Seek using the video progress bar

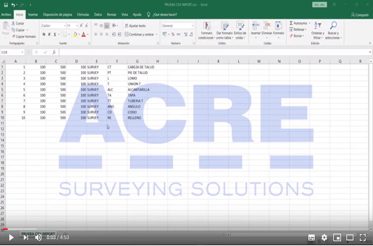186,229
